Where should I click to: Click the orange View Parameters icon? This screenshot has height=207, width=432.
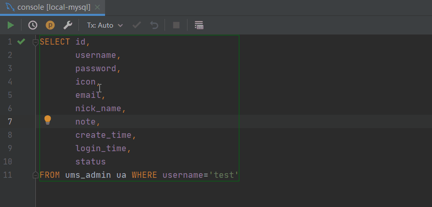pos(50,25)
